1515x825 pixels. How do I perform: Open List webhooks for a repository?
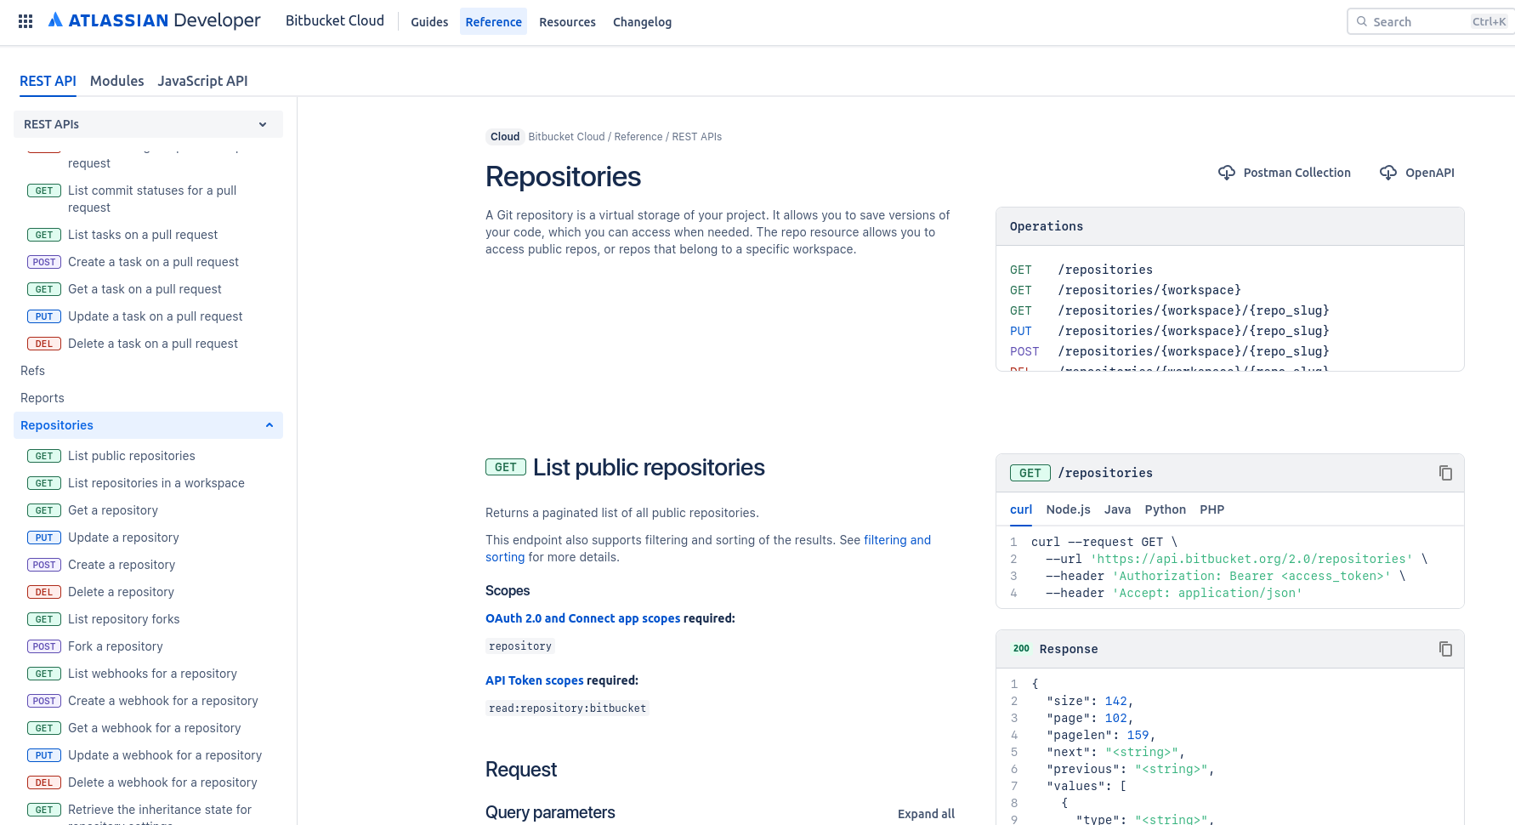coord(152,674)
